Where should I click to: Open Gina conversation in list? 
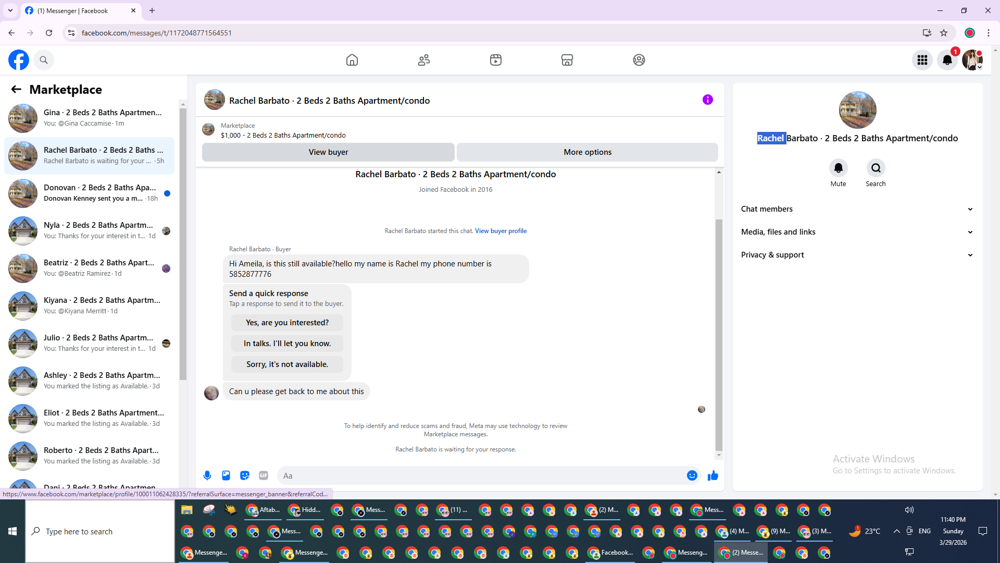(x=89, y=118)
